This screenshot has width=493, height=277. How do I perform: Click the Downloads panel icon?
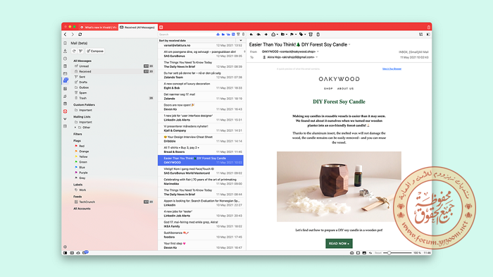coord(65,51)
